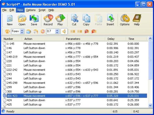The width and height of the screenshot is (154, 115).
Task: Save the current script
Action: 34,20
